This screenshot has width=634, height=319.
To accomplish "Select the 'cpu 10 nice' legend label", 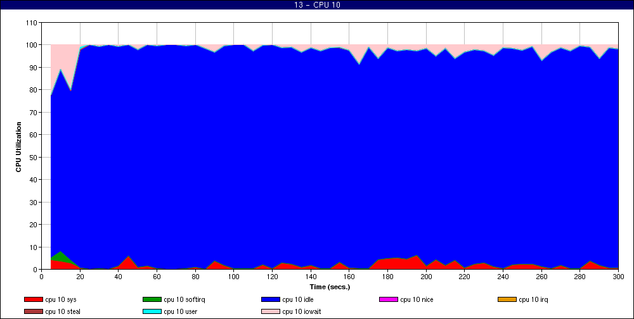I will click(417, 299).
